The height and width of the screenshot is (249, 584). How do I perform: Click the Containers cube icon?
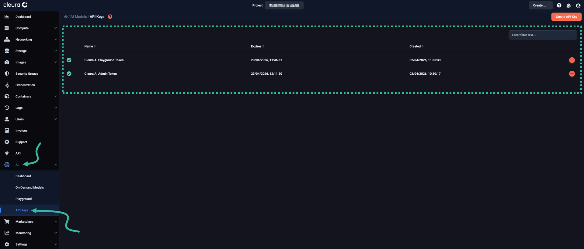pyautogui.click(x=7, y=96)
